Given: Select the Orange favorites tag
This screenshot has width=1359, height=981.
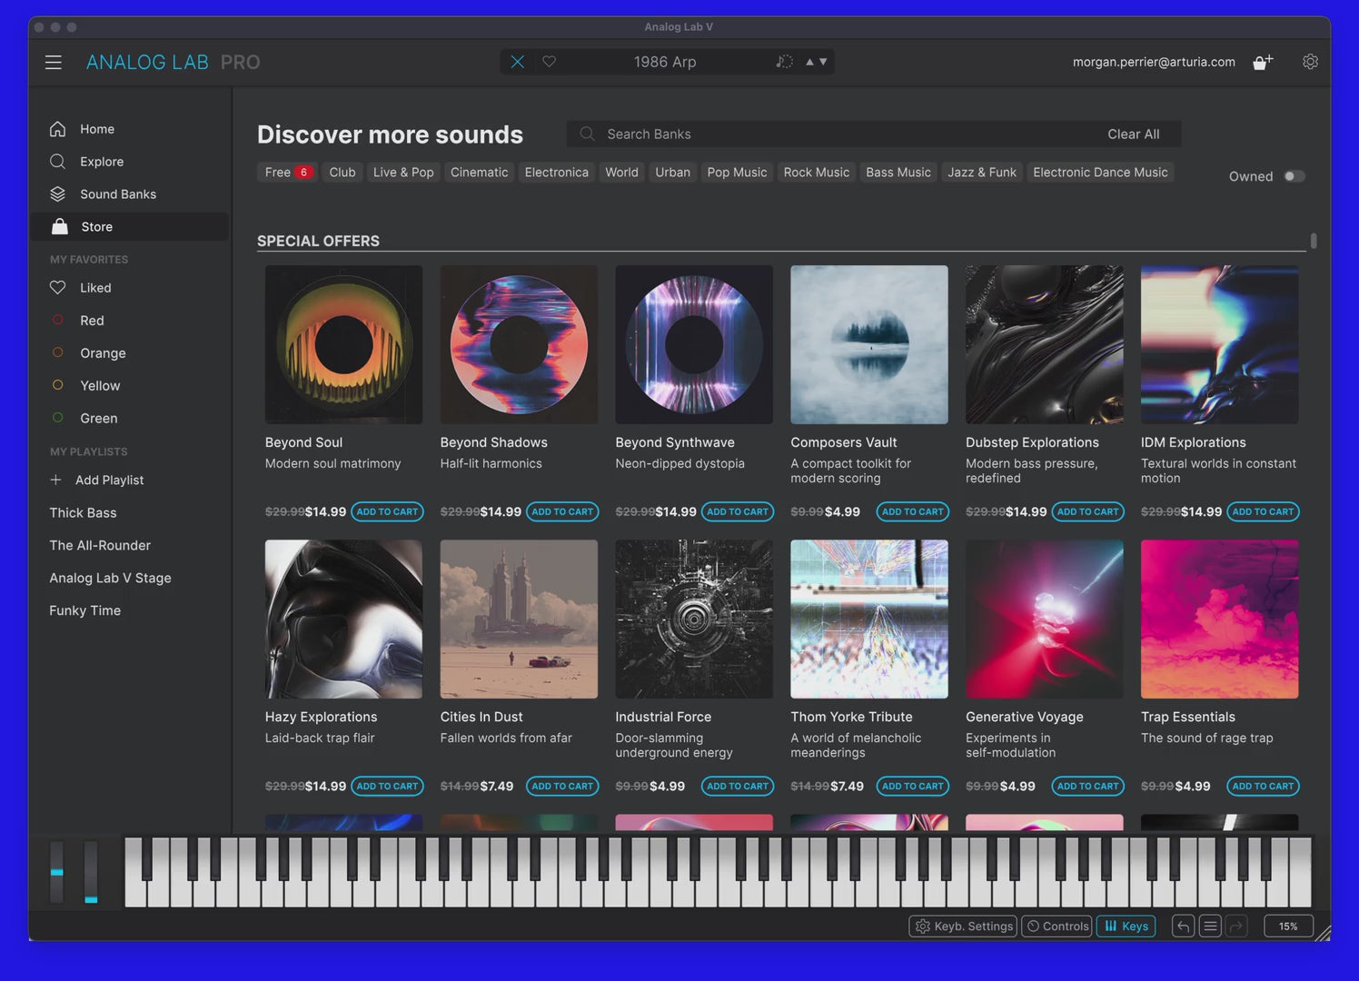Looking at the screenshot, I should click(58, 352).
